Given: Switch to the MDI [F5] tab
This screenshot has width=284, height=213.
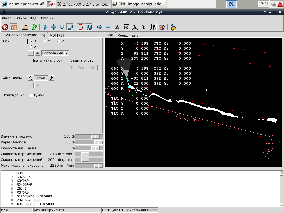Looking at the screenshot, I should (57, 35).
